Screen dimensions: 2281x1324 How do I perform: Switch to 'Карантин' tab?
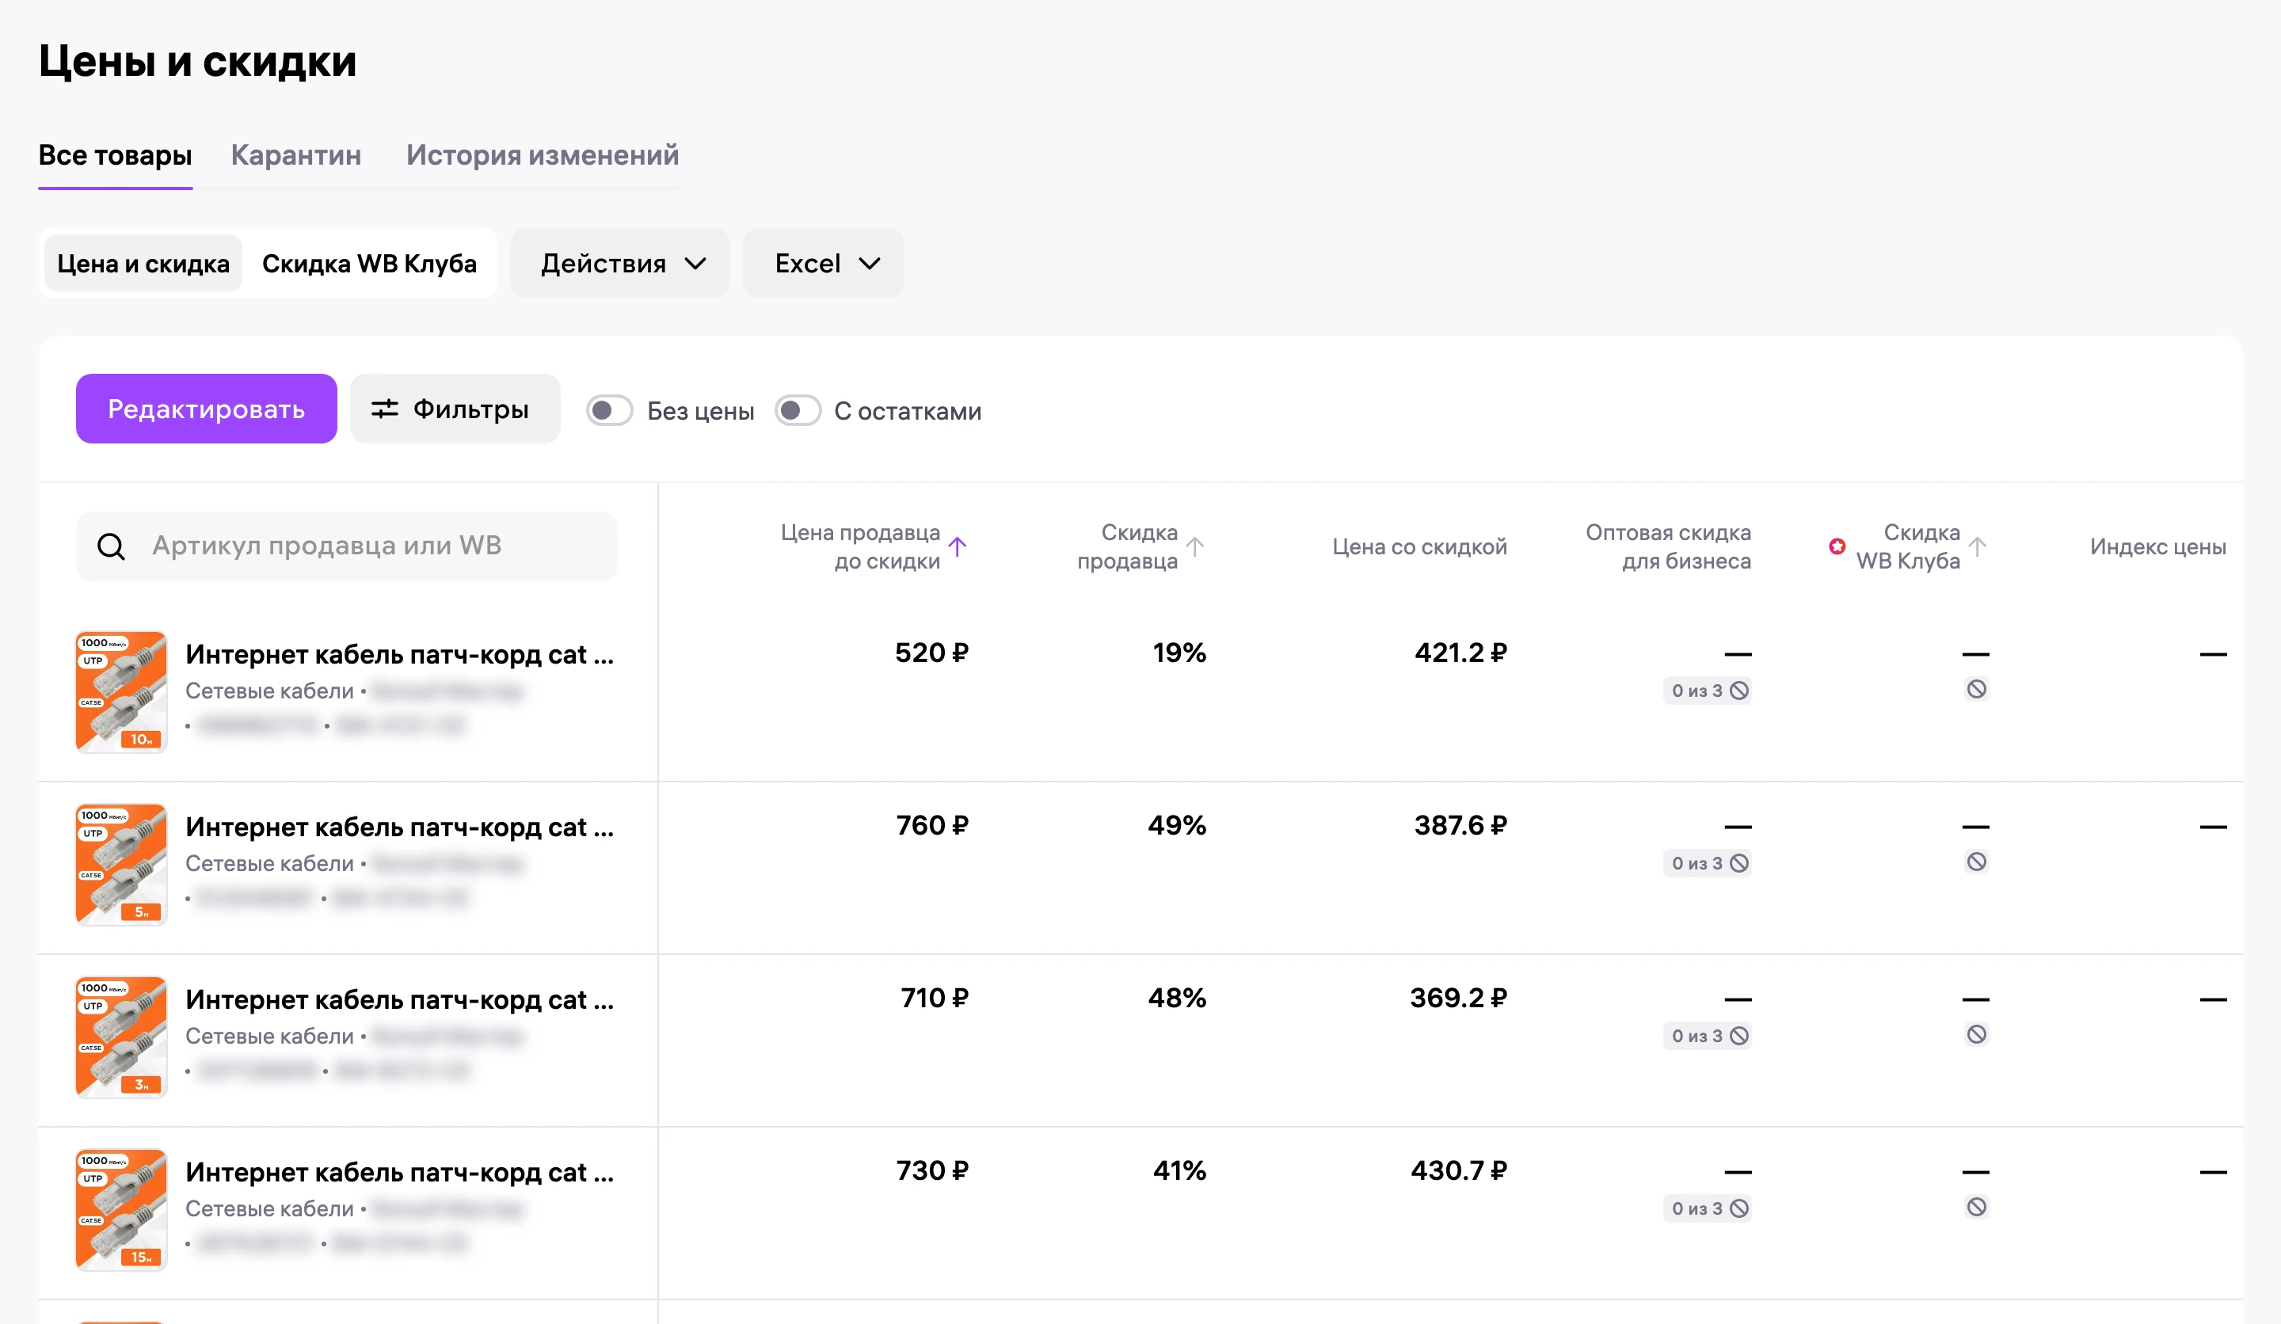[296, 156]
